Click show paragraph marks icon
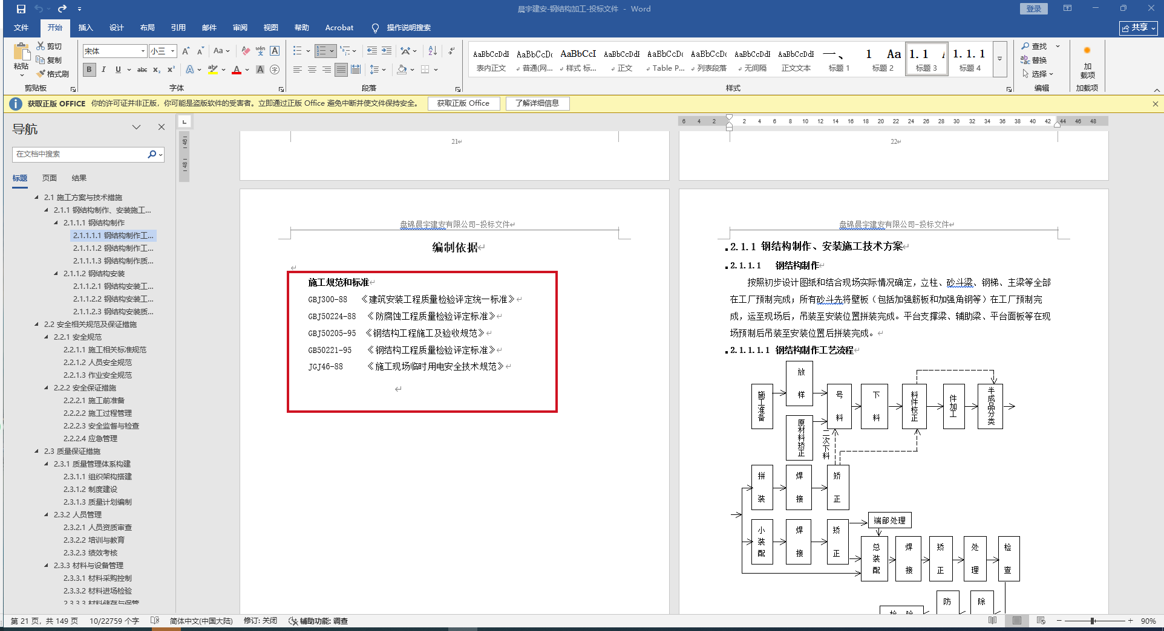Screen dimensions: 1164x631 point(451,51)
